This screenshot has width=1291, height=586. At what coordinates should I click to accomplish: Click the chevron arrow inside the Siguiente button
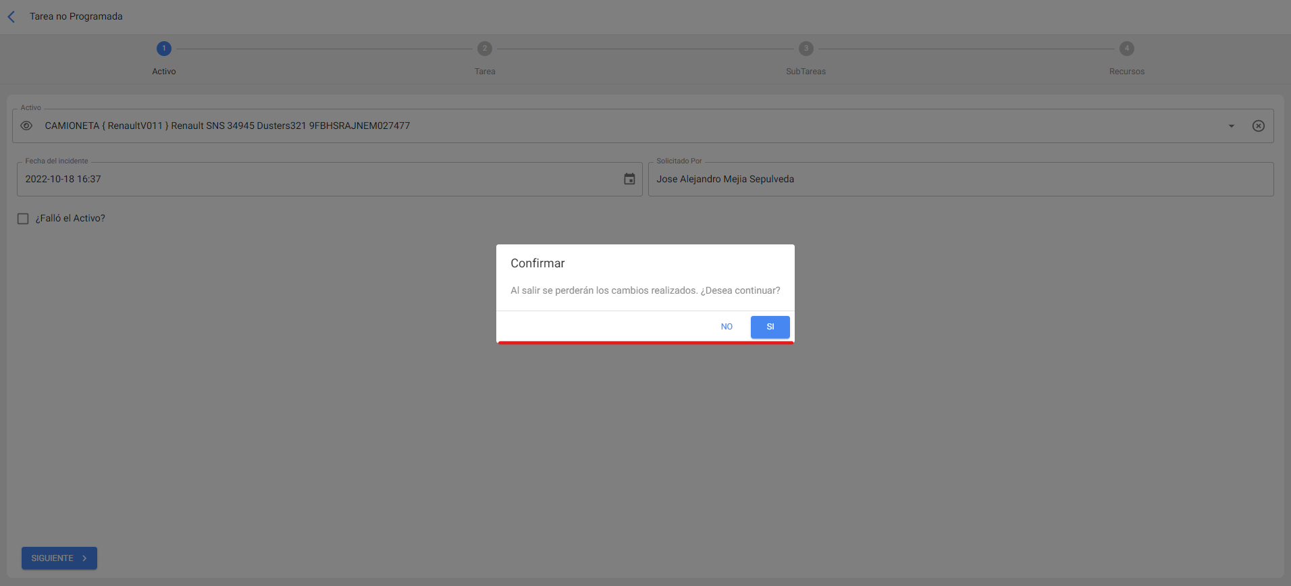point(84,558)
